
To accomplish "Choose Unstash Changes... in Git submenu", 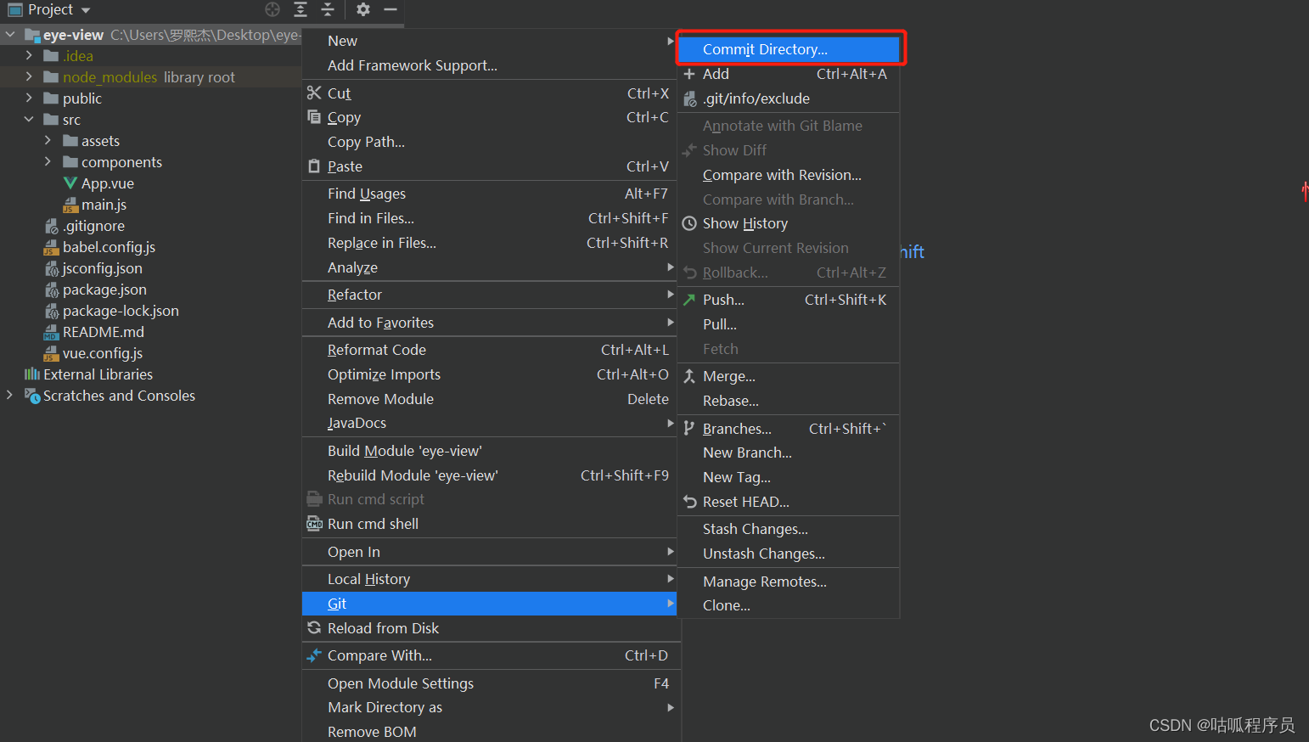I will pyautogui.click(x=789, y=554).
